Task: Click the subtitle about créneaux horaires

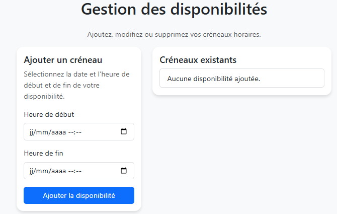Action: (x=174, y=35)
